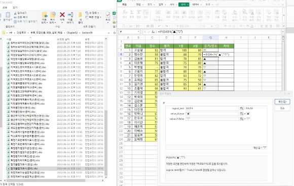Click the range picker icon beside value_if_false
Image resolution: width=294 pixels, height=186 pixels.
[x=241, y=119]
